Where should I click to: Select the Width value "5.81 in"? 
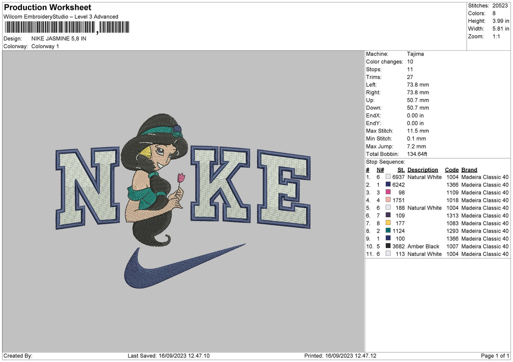click(x=501, y=29)
